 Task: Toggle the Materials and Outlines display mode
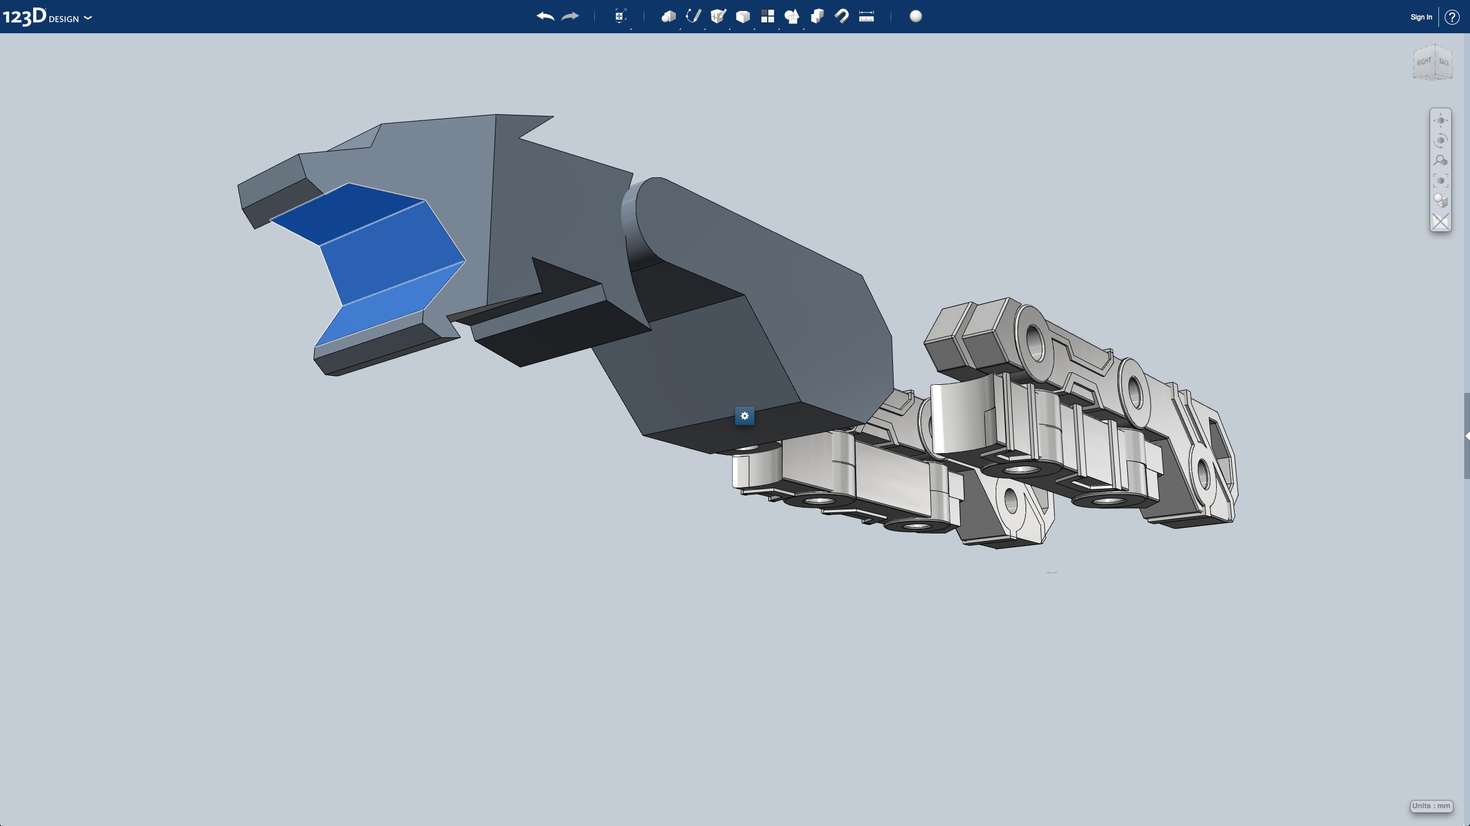tap(1441, 199)
